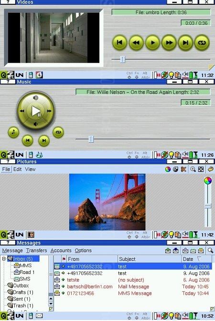This screenshot has width=215, height=321.
Task: Open the Edit menu in Pictures
Action: [x=18, y=169]
